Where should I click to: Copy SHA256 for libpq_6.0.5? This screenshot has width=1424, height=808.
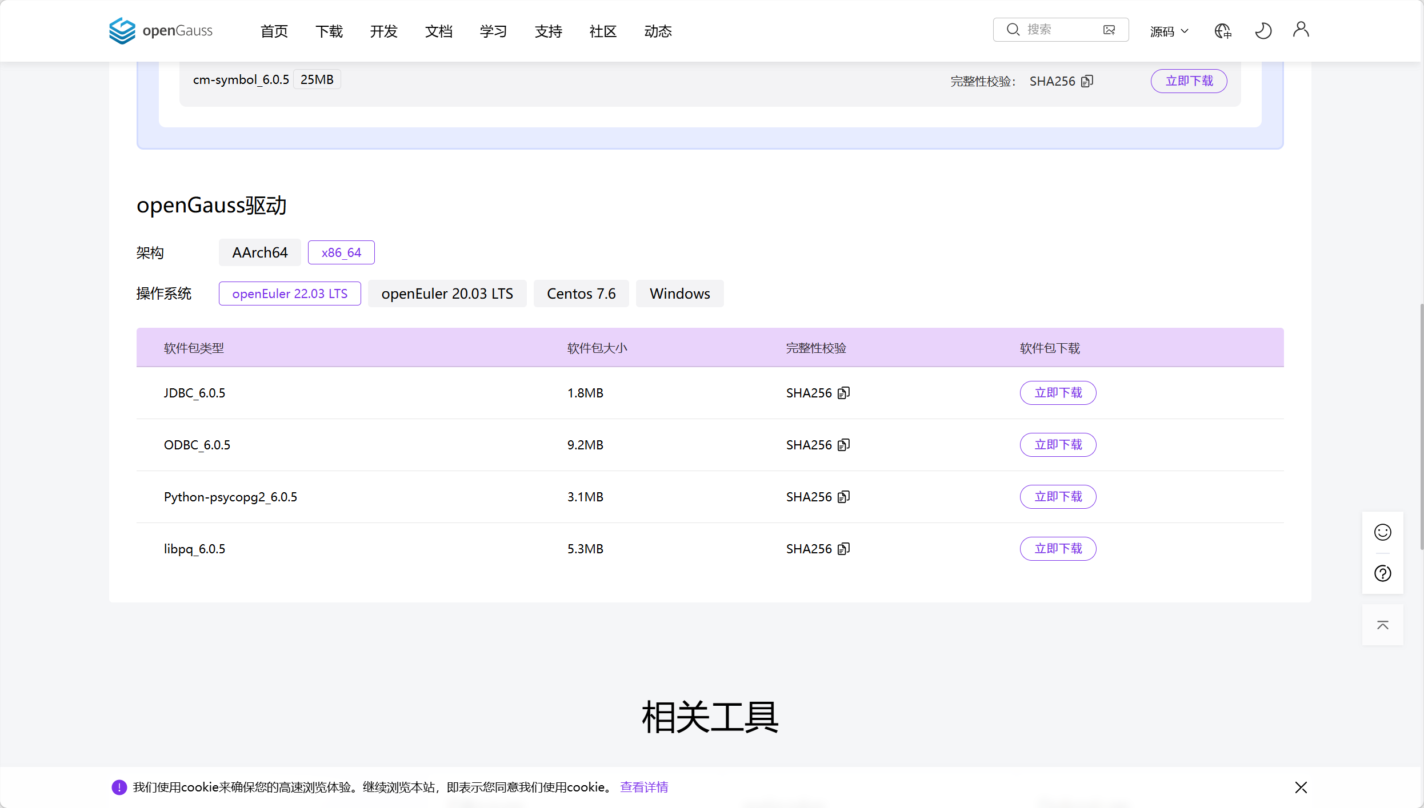click(x=844, y=549)
